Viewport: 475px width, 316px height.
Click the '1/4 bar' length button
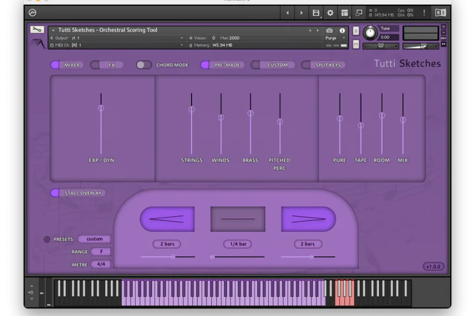[237, 244]
